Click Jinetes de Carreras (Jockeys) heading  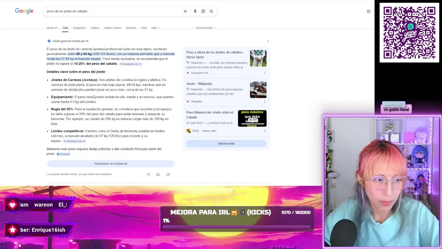click(74, 80)
